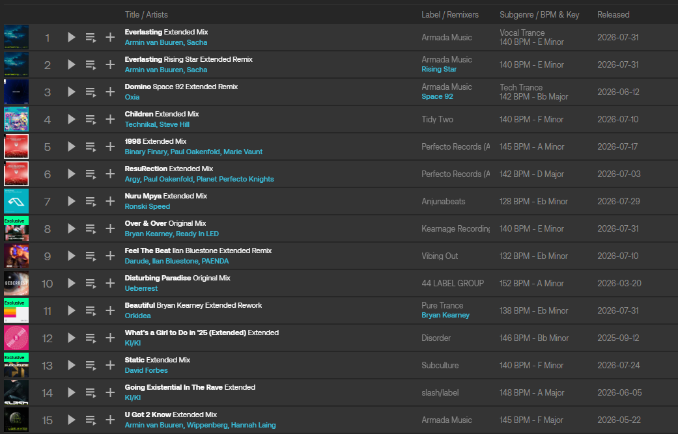Click plus icon for Static Extended Mix
Image resolution: width=678 pixels, height=434 pixels.
click(x=110, y=365)
